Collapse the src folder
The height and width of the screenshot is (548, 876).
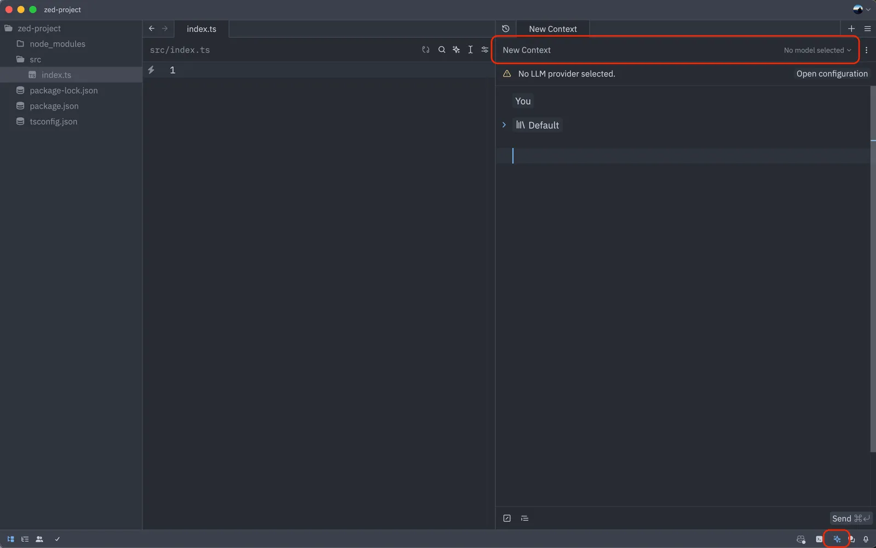click(71, 59)
